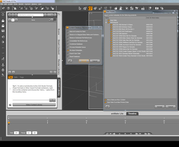Click the timeline Total frames field
The image size is (179, 147).
tap(16, 133)
